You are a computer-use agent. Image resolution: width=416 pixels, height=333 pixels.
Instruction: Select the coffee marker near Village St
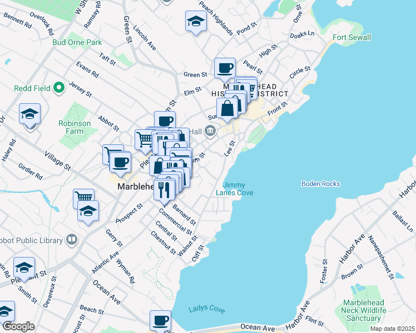point(120,163)
